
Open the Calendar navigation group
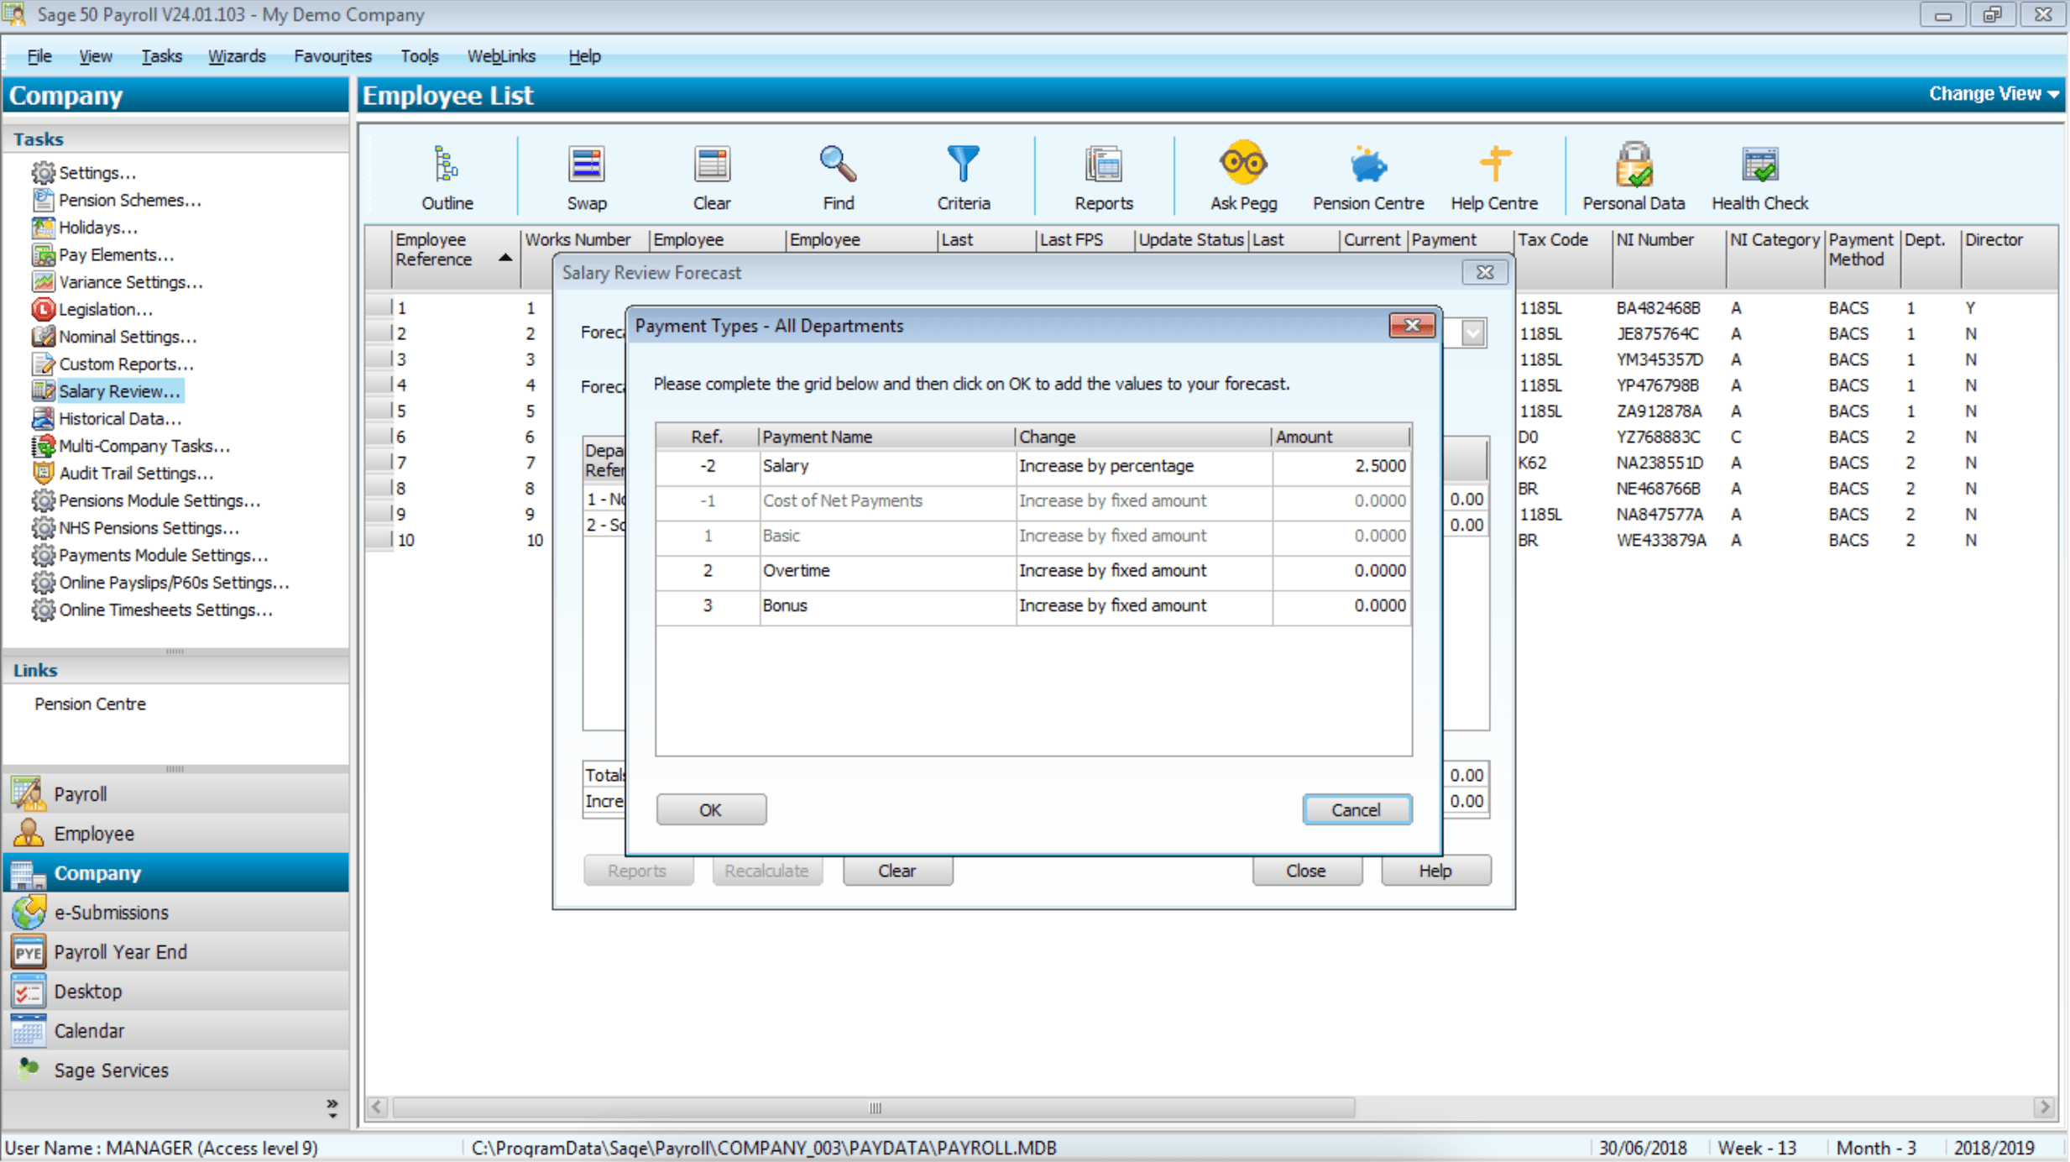pyautogui.click(x=175, y=1030)
